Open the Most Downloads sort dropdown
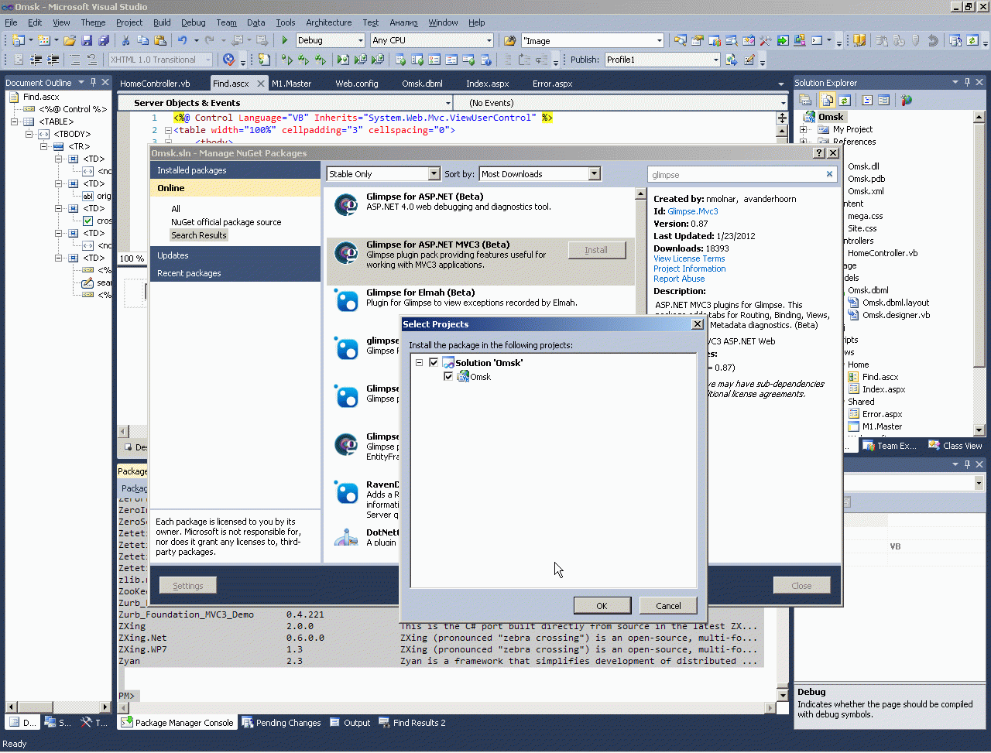Viewport: 991px width, 753px height. coord(595,174)
